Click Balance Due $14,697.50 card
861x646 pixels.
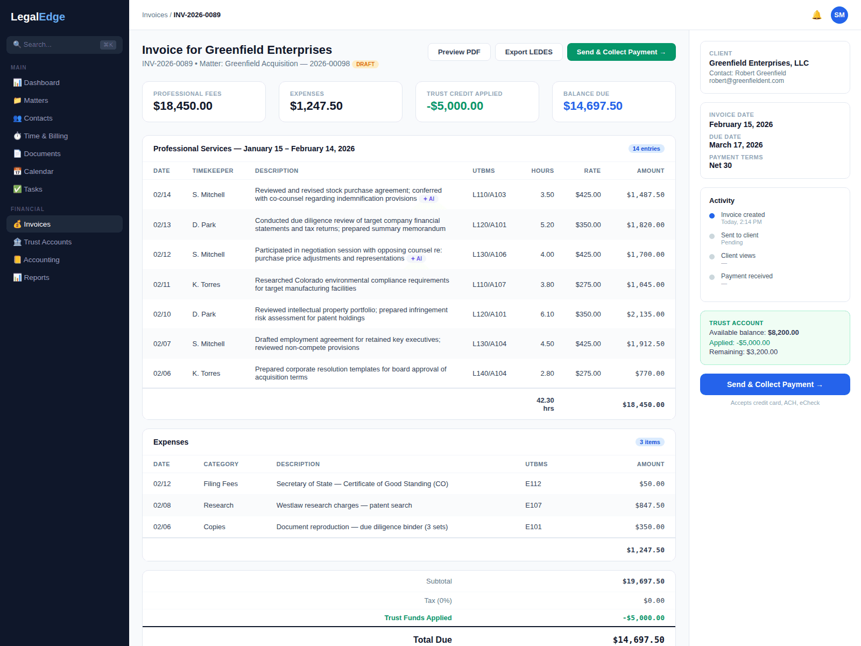point(614,102)
